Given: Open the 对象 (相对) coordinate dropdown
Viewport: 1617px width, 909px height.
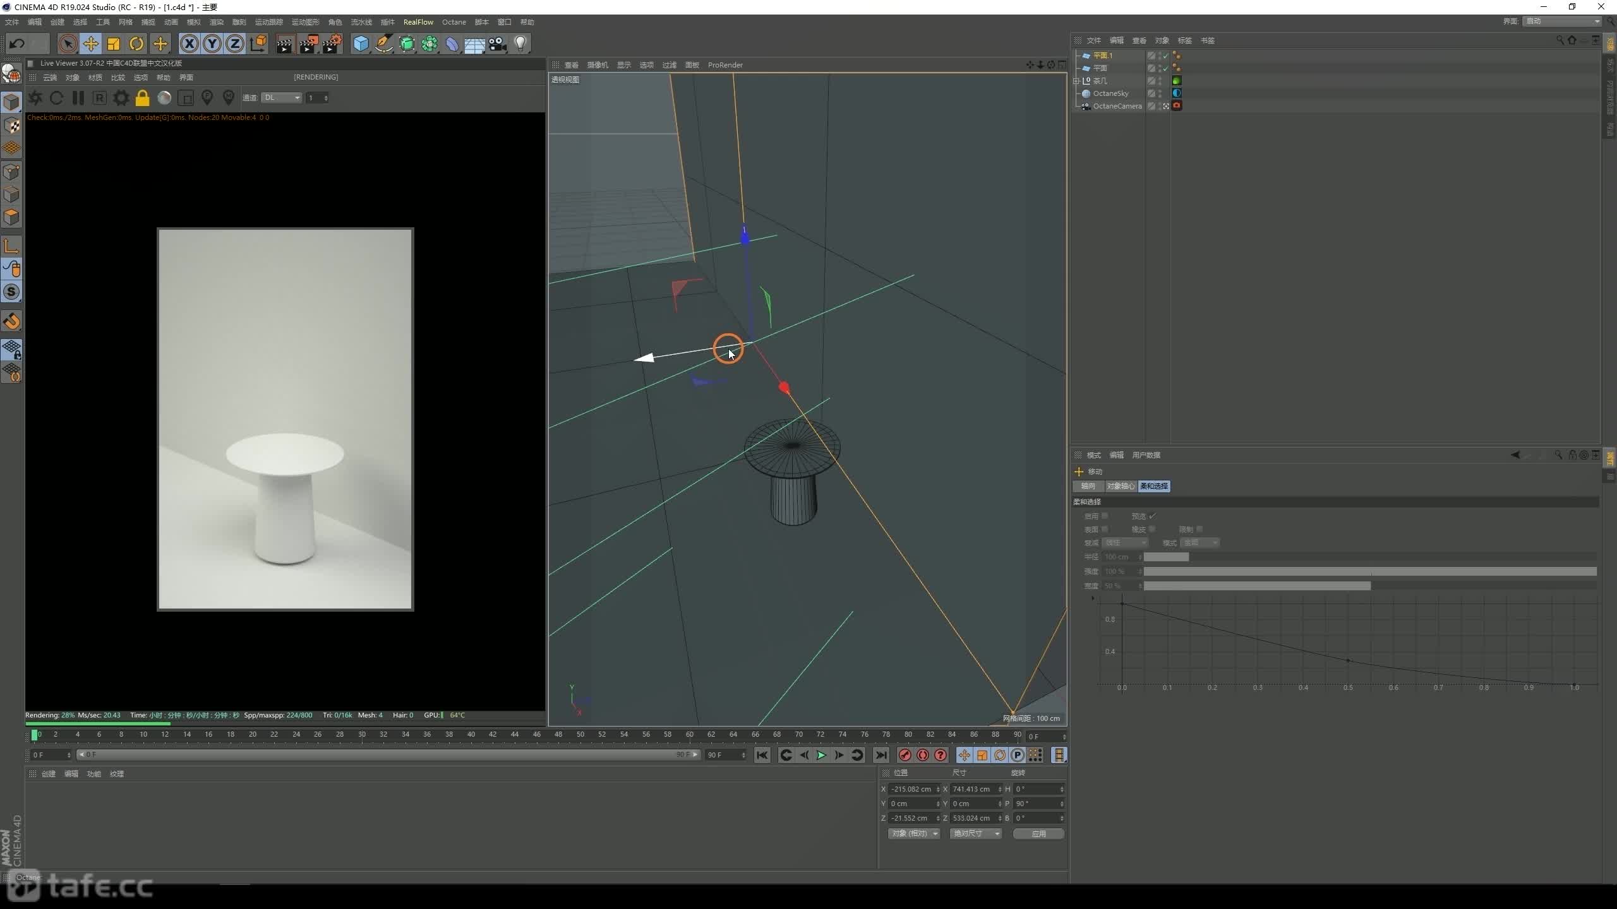Looking at the screenshot, I should pyautogui.click(x=914, y=834).
